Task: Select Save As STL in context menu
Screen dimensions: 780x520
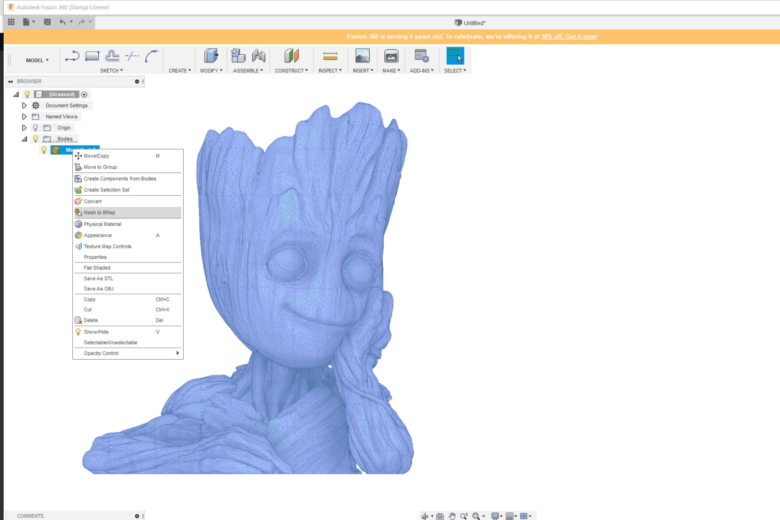Action: (98, 278)
